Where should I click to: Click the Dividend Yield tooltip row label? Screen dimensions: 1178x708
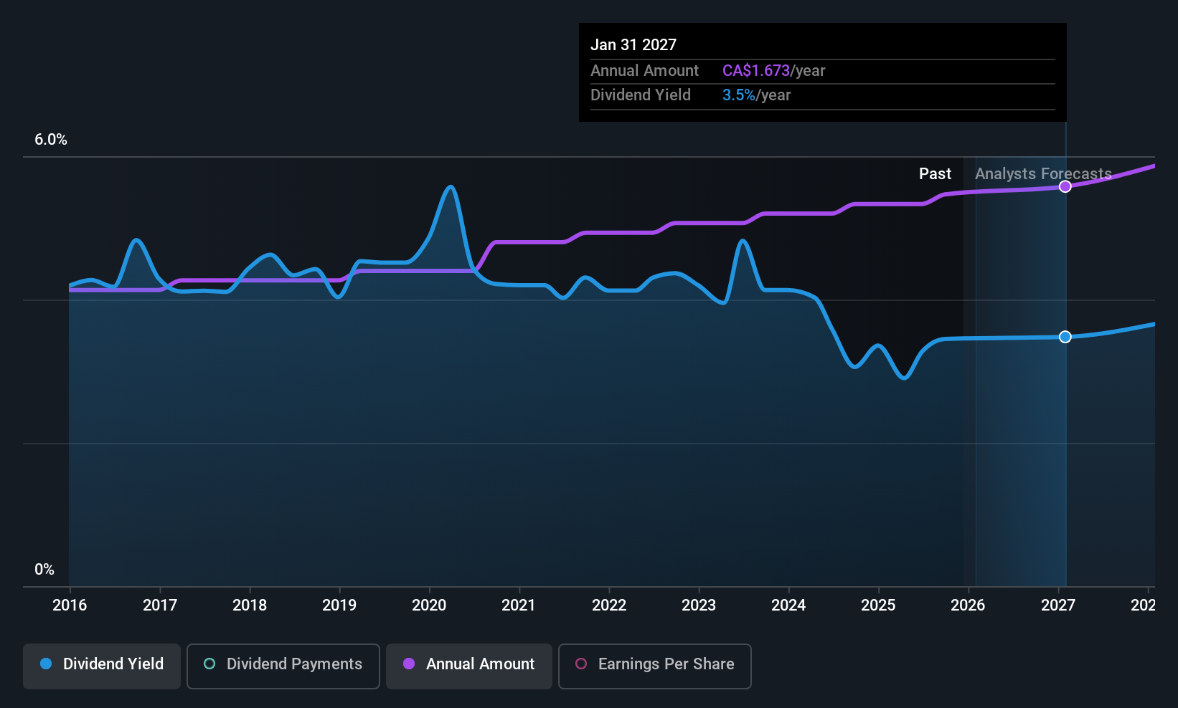click(x=641, y=95)
